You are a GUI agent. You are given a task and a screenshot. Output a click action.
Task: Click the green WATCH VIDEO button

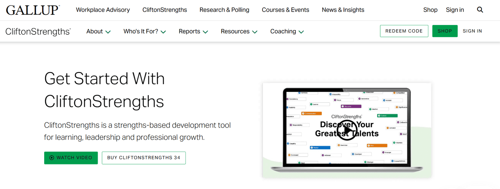[x=71, y=158]
